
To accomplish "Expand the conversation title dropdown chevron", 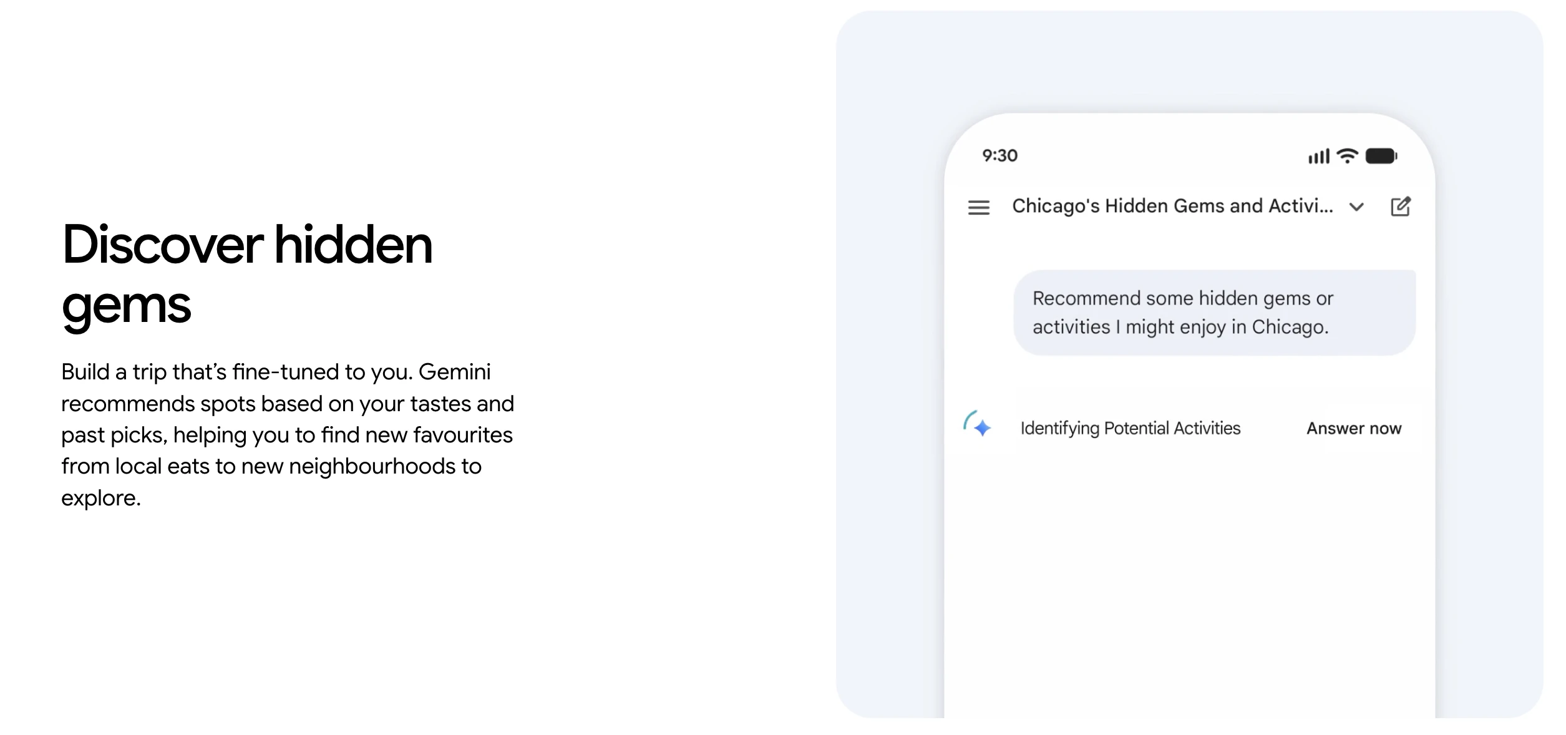I will tap(1357, 207).
